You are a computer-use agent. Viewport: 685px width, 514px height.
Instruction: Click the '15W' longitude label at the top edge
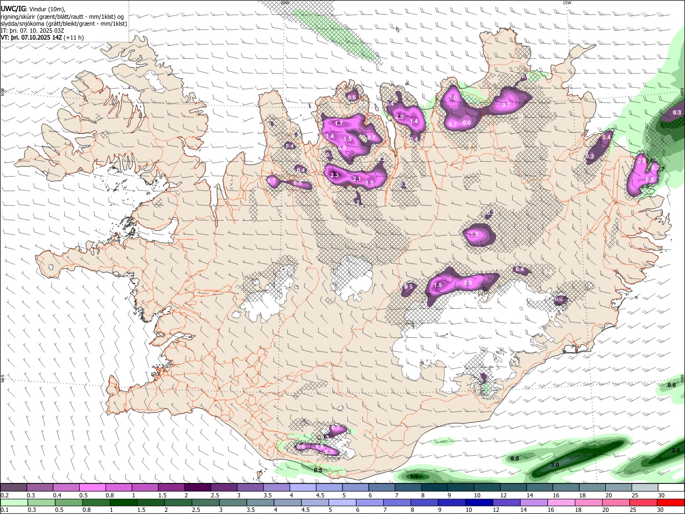(567, 3)
